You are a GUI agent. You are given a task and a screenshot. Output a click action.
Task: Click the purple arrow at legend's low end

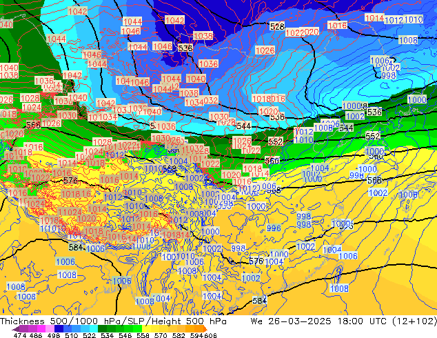tap(16, 329)
